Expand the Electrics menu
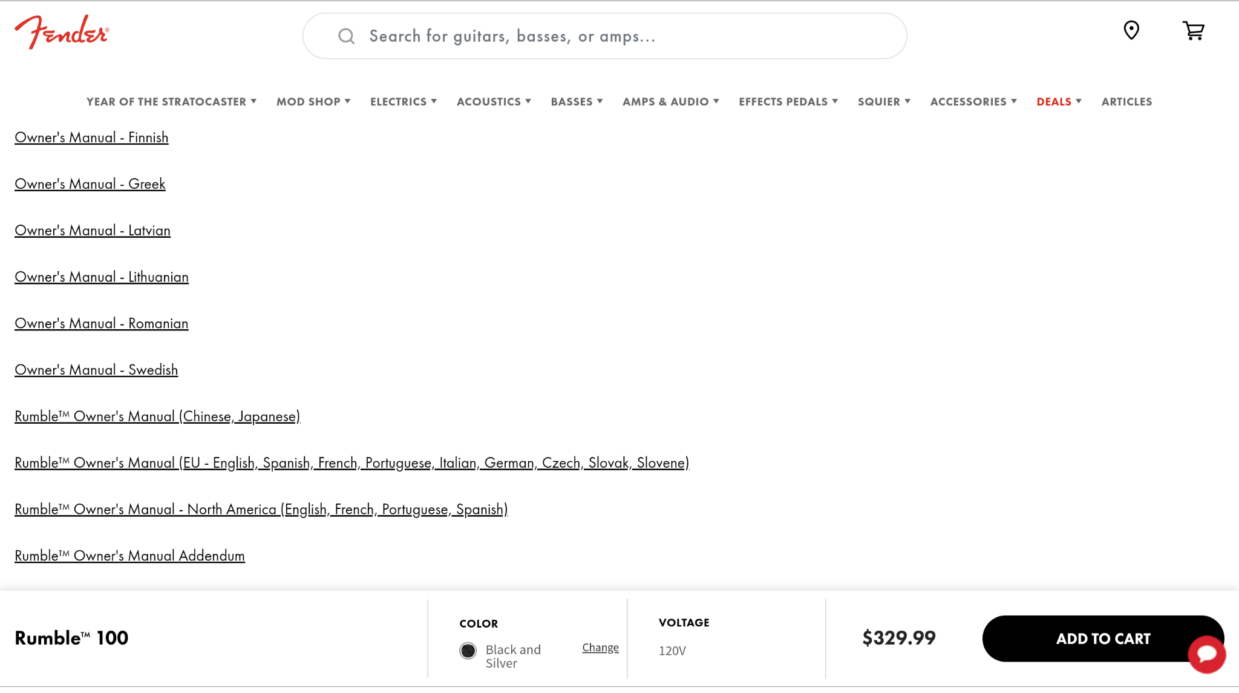Image resolution: width=1239 pixels, height=693 pixels. tap(404, 102)
